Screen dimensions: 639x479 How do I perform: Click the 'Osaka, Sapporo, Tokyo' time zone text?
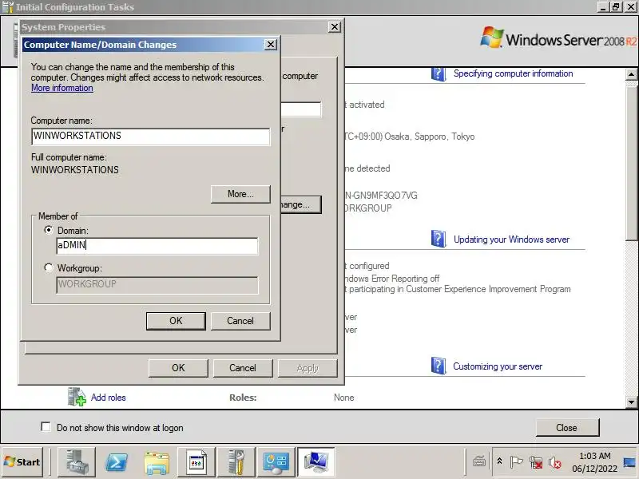(430, 137)
